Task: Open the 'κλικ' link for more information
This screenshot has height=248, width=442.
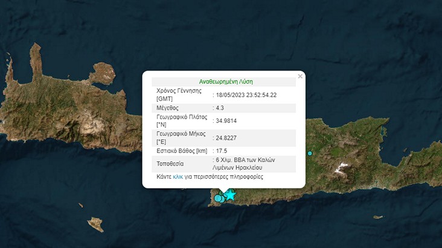Action: (x=178, y=177)
